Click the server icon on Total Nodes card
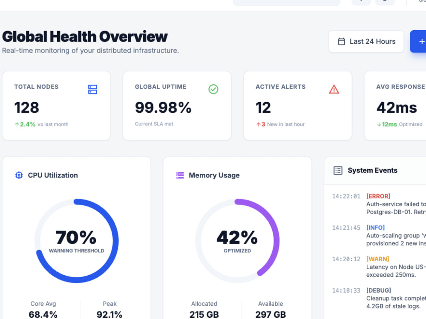The width and height of the screenshot is (426, 319). pos(92,89)
